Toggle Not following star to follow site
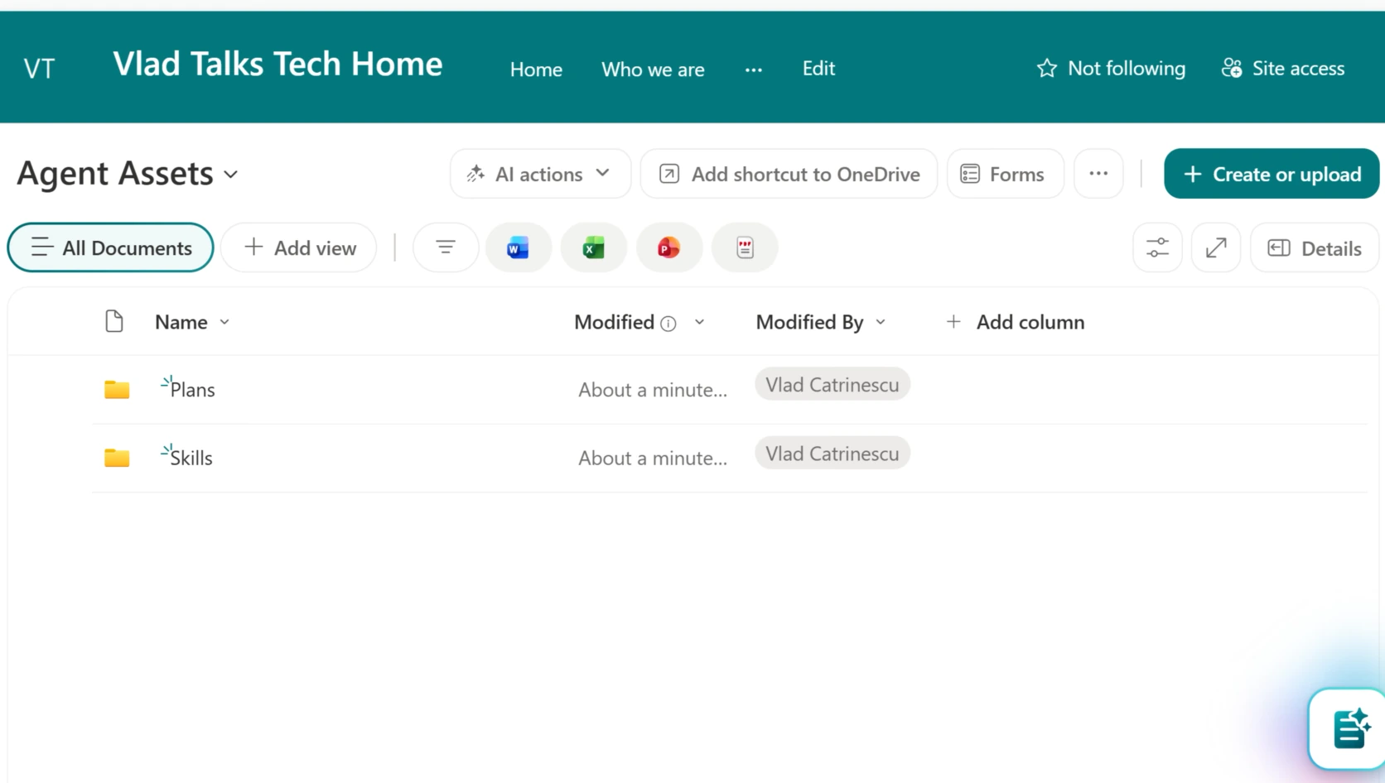The image size is (1385, 783). [1110, 68]
